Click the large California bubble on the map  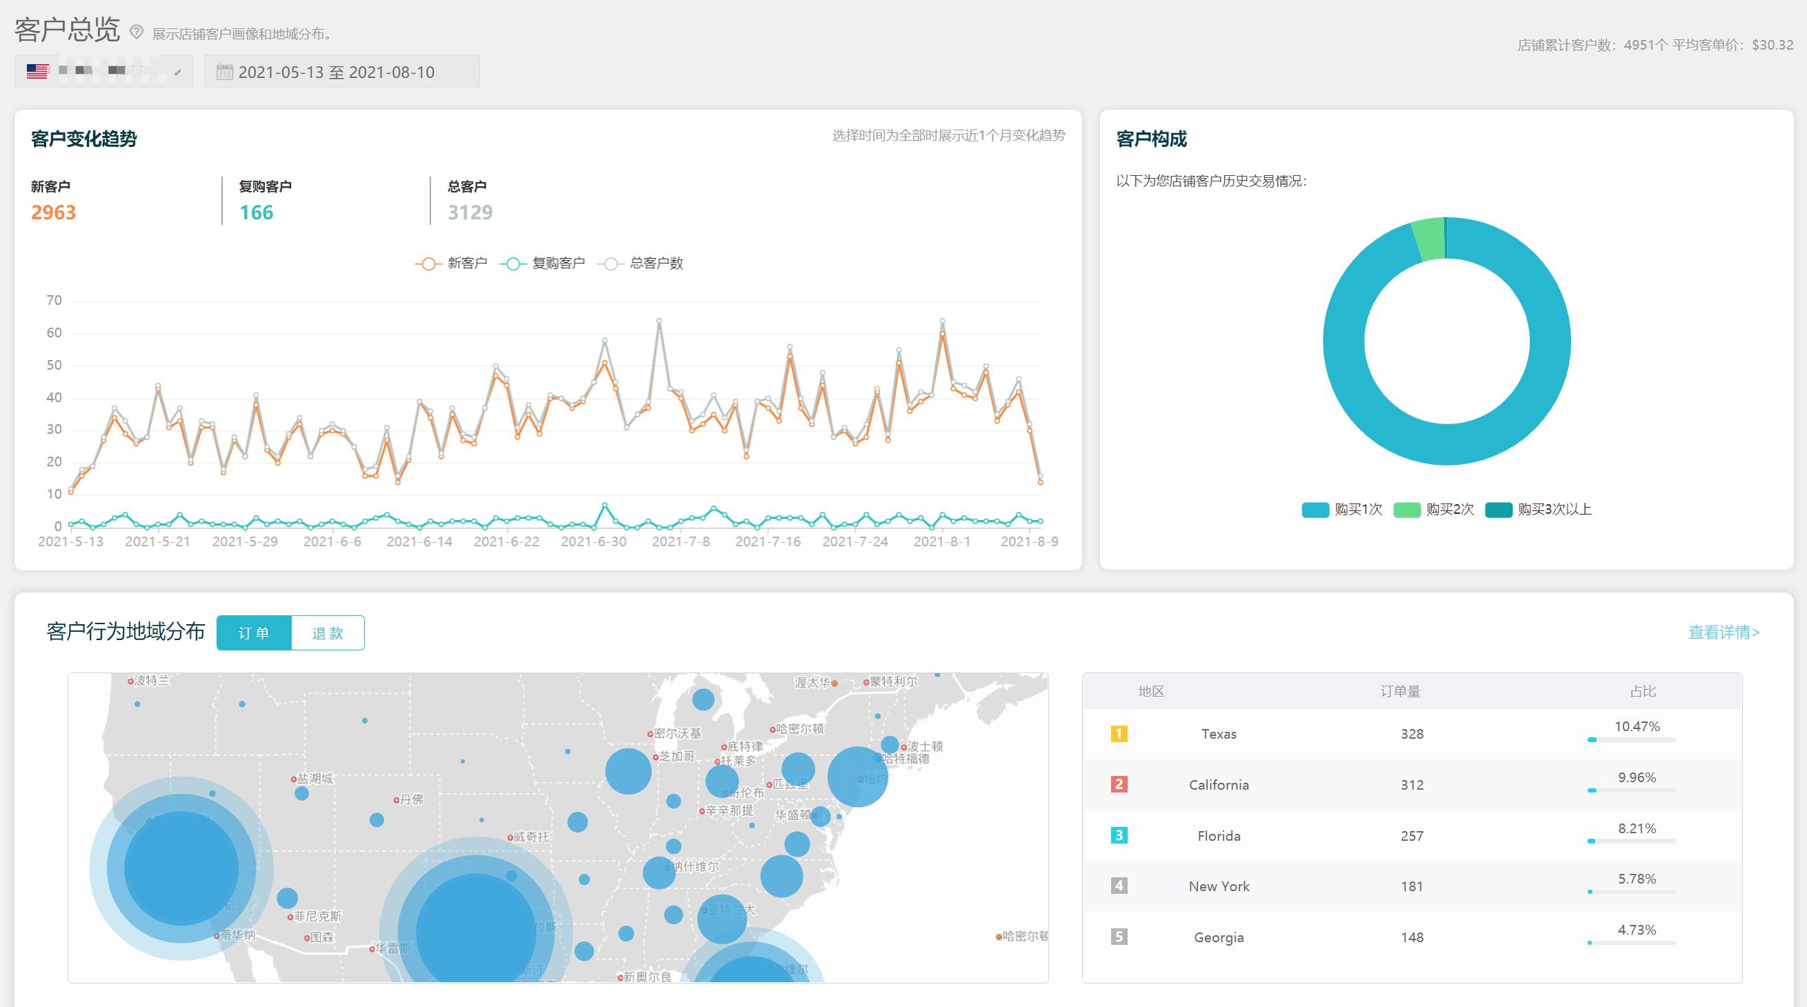coord(181,868)
